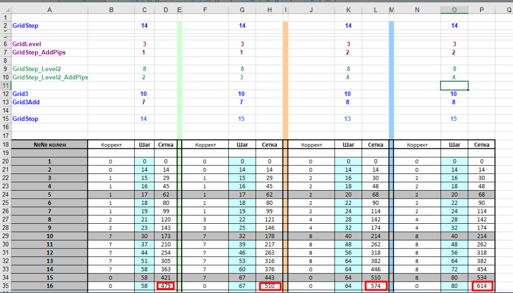The image size is (513, 293).
Task: Select cell L35 with value 574
Action: [x=375, y=286]
